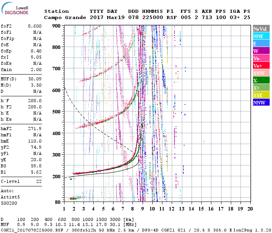Click the 15 MHz frequency axis label

201,209
